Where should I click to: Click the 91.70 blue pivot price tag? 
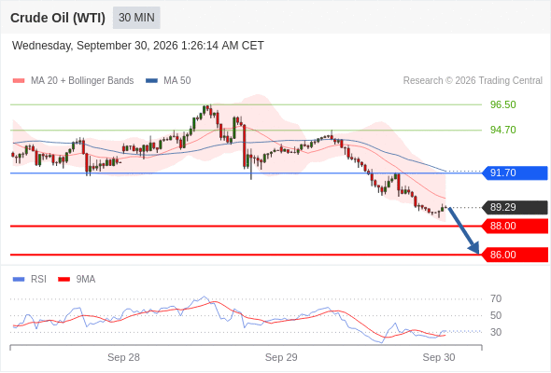(515, 173)
